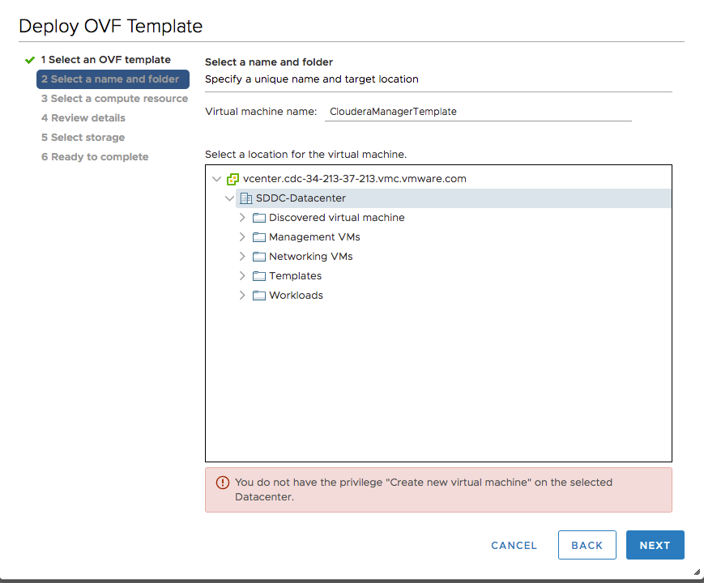This screenshot has height=583, width=704.
Task: Expand the Discovered virtual machine folder
Action: (242, 218)
